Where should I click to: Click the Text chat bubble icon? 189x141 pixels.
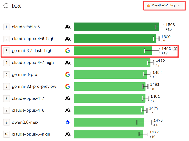tap(6, 6)
